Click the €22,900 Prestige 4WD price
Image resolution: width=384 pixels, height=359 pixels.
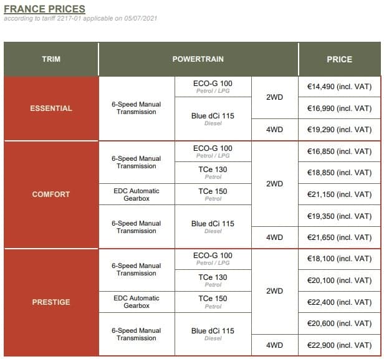(x=339, y=345)
